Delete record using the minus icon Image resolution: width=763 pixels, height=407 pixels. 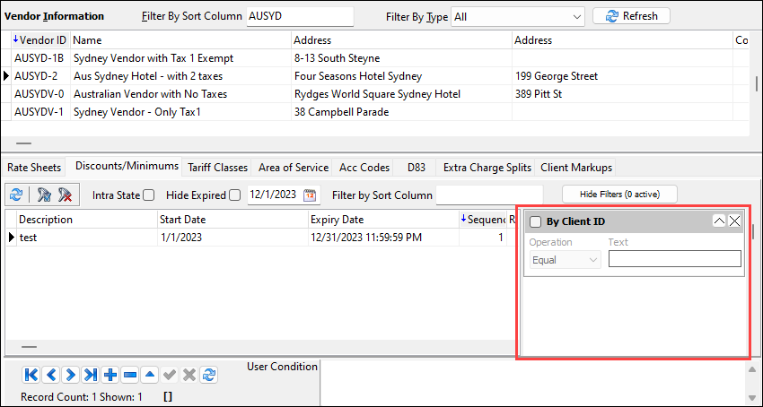point(130,375)
